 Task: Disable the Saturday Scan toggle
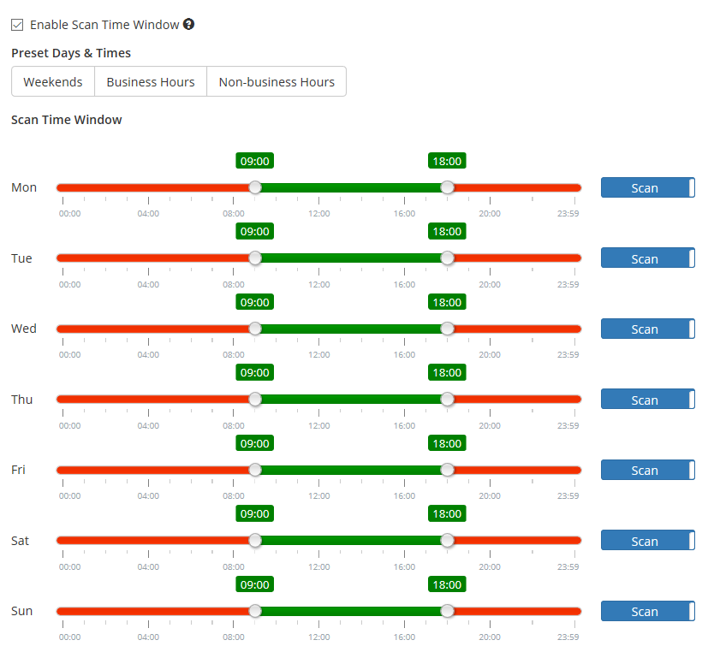647,542
